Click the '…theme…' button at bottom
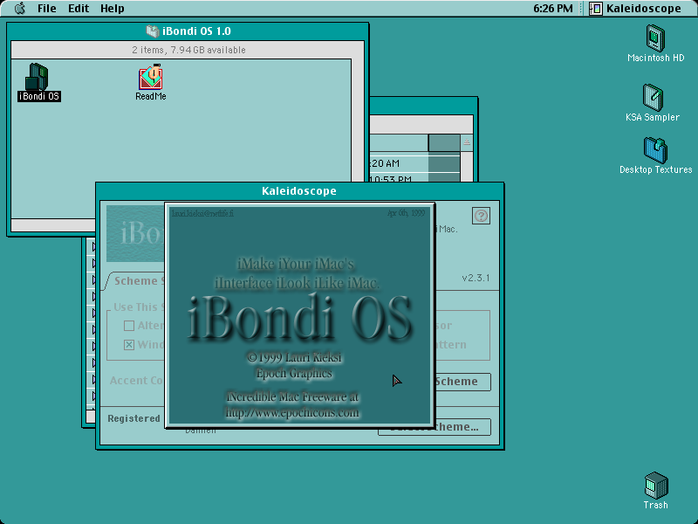This screenshot has width=698, height=524. click(x=463, y=427)
